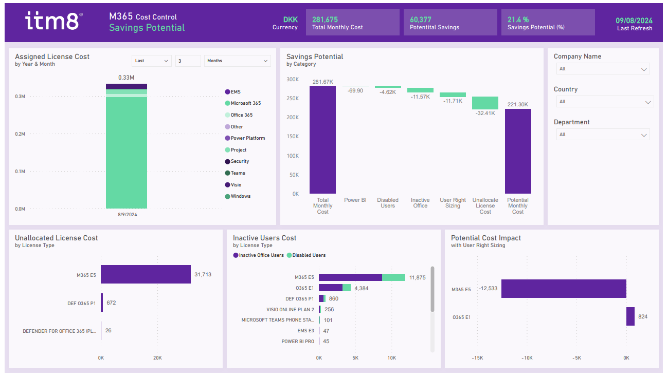Click the itm8 logo in the header

coord(53,22)
